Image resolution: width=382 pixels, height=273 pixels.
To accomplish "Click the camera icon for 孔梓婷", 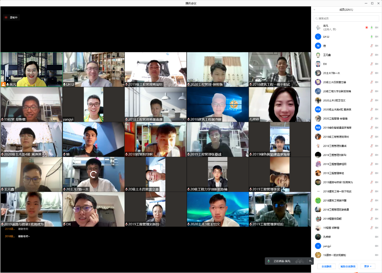I will (377, 237).
